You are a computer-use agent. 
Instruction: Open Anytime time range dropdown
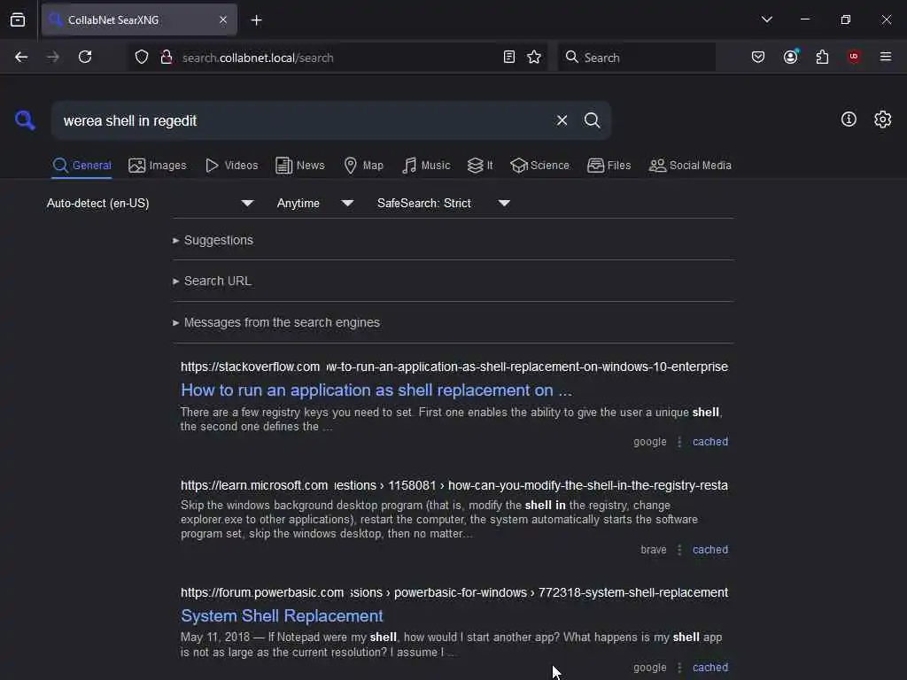[x=314, y=203]
